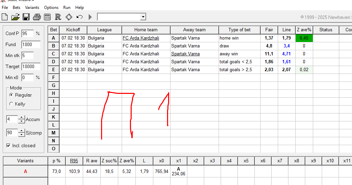Click the p % column header
Screen dimensions: 352x185
click(57, 161)
